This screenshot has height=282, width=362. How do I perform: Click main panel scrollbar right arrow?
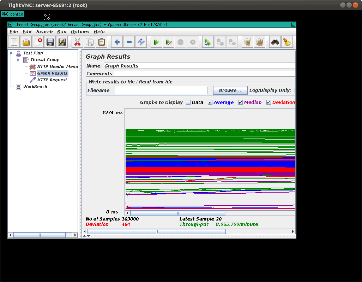(x=293, y=231)
